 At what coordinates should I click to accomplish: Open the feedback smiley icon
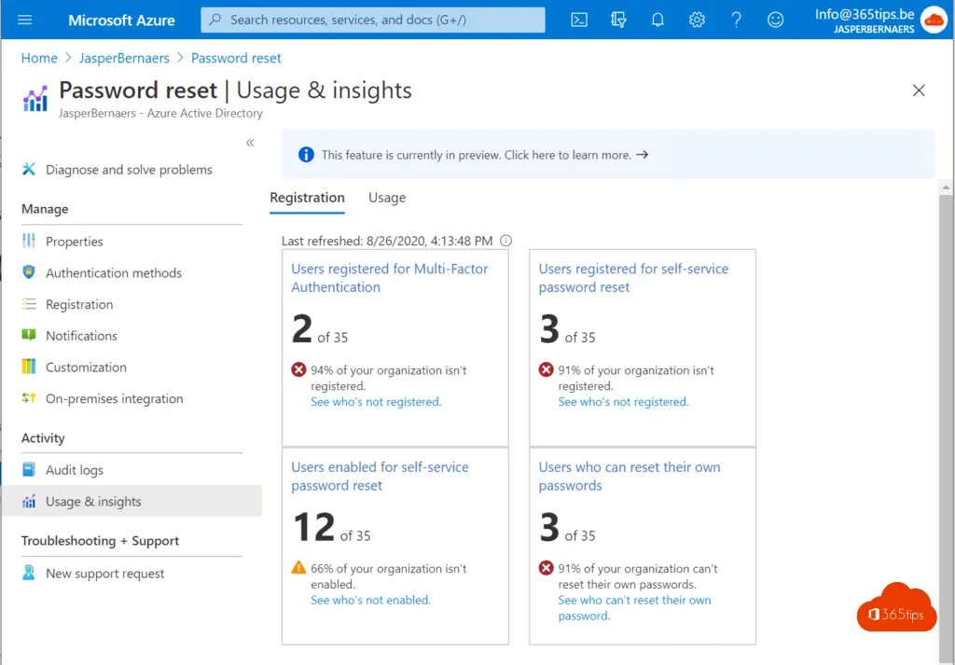click(x=775, y=20)
